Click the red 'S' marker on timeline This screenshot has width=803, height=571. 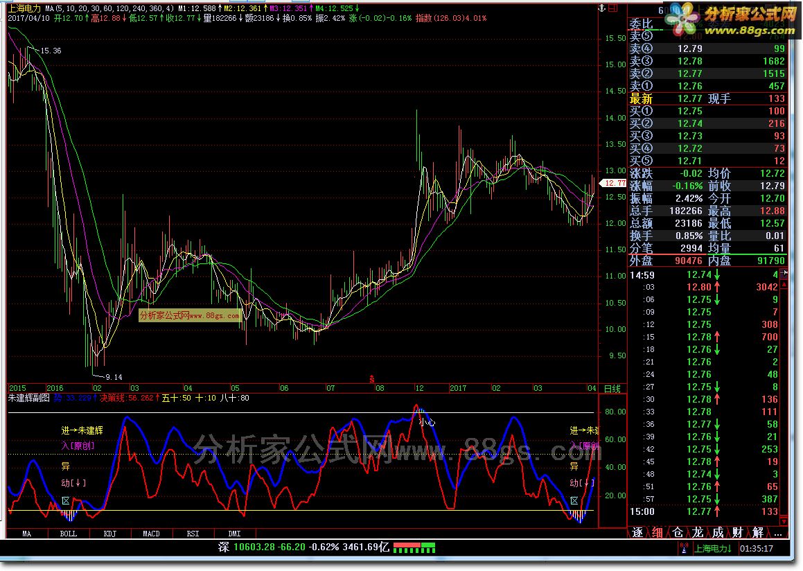point(372,380)
